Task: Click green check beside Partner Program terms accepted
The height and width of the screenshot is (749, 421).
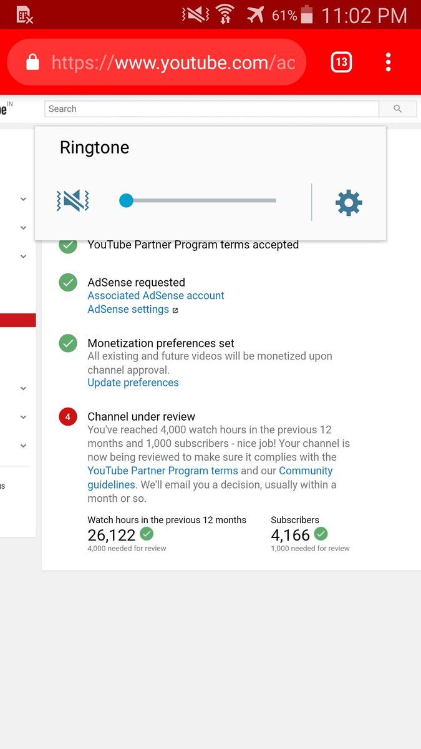Action: (x=68, y=245)
